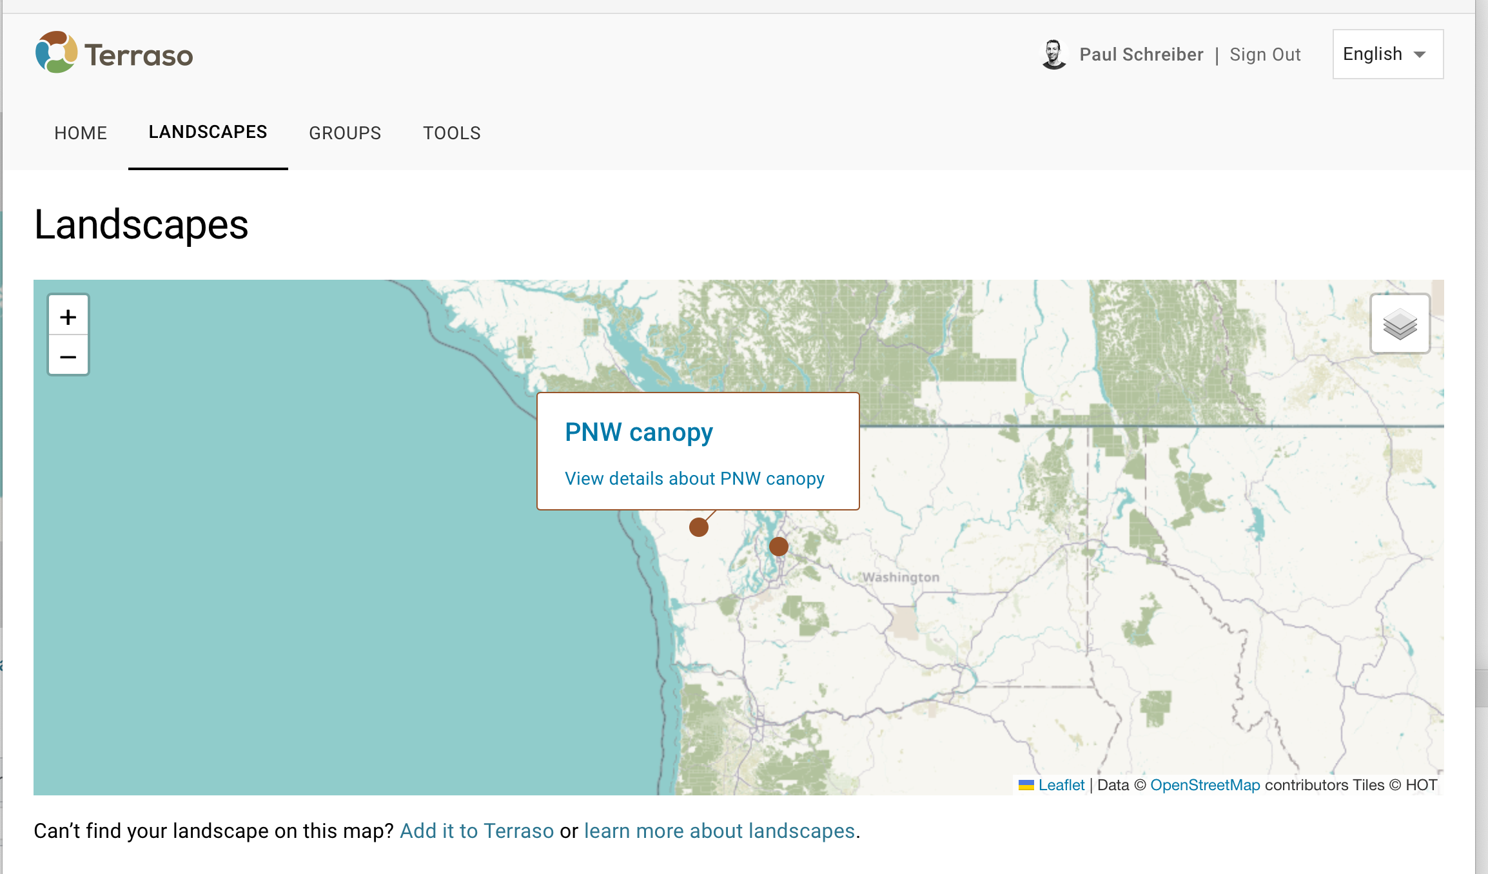Screen dimensions: 1488x874
Task: Zoom in using the map plus icon
Action: coord(68,316)
